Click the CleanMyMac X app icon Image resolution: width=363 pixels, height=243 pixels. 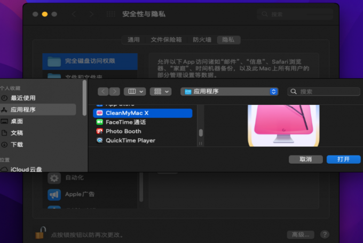[x=99, y=113]
